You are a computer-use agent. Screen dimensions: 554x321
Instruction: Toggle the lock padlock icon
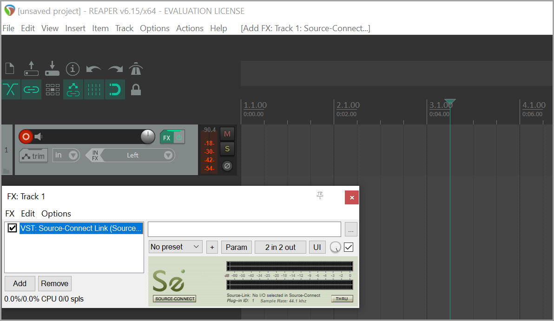[x=136, y=90]
